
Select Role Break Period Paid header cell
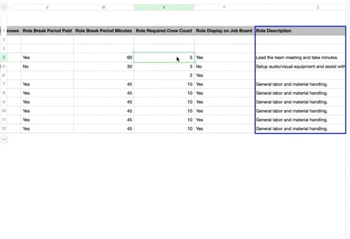pyautogui.click(x=47, y=31)
